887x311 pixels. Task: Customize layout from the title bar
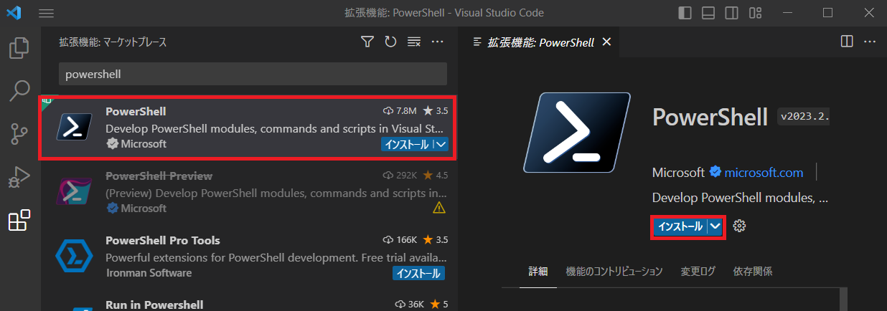[754, 13]
